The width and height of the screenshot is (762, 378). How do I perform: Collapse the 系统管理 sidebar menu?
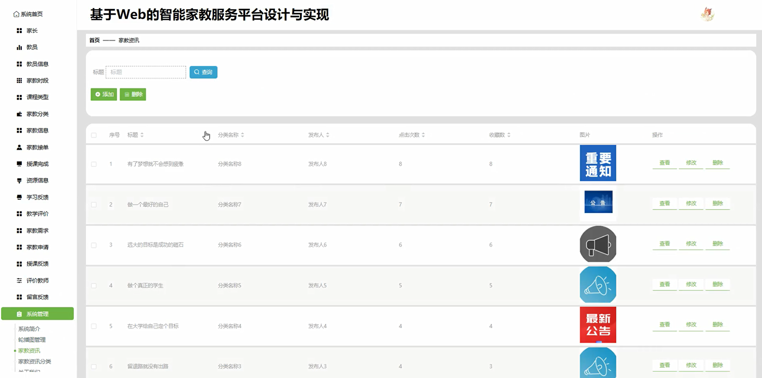(x=37, y=314)
